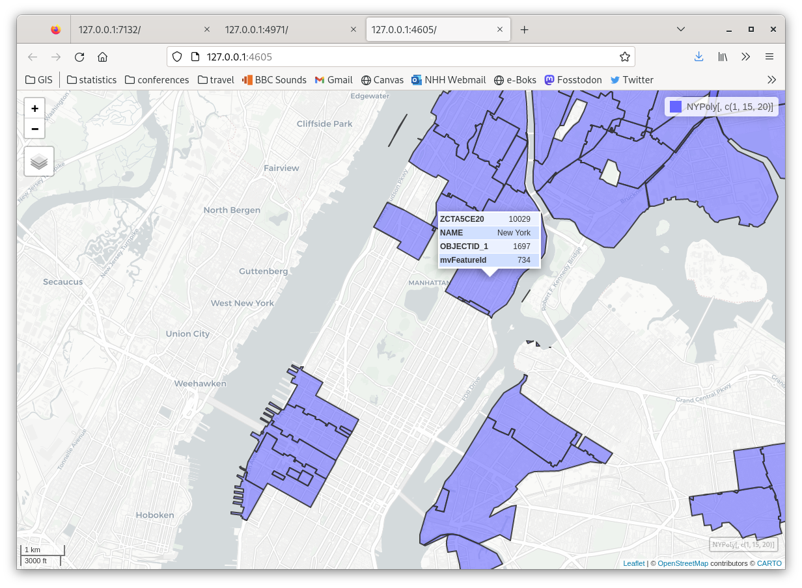Open the Firefox library icon
802x588 pixels.
tap(723, 57)
